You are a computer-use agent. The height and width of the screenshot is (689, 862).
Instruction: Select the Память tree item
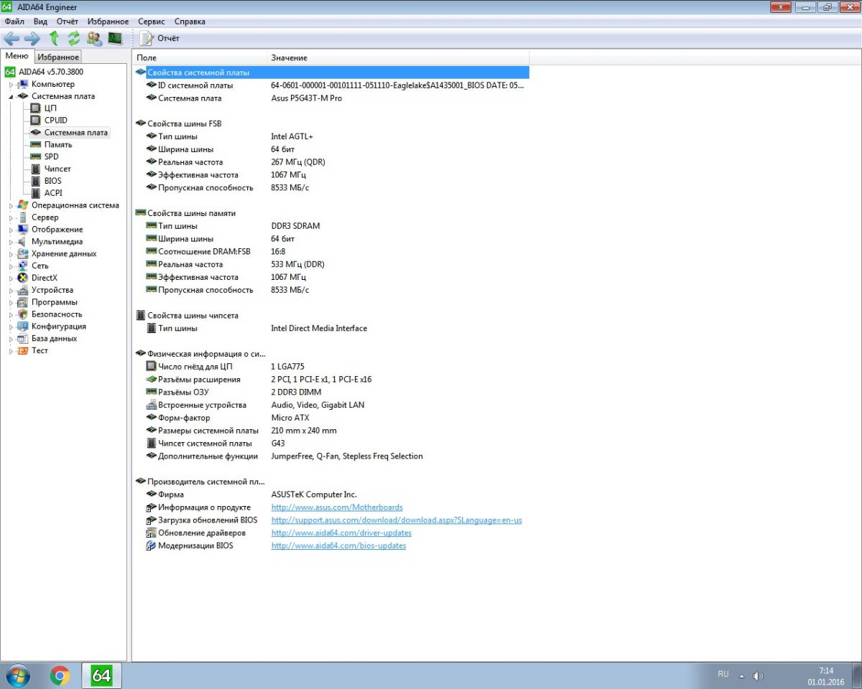(58, 144)
